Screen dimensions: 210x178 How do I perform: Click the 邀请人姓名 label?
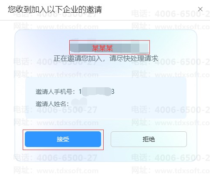pos(52,104)
